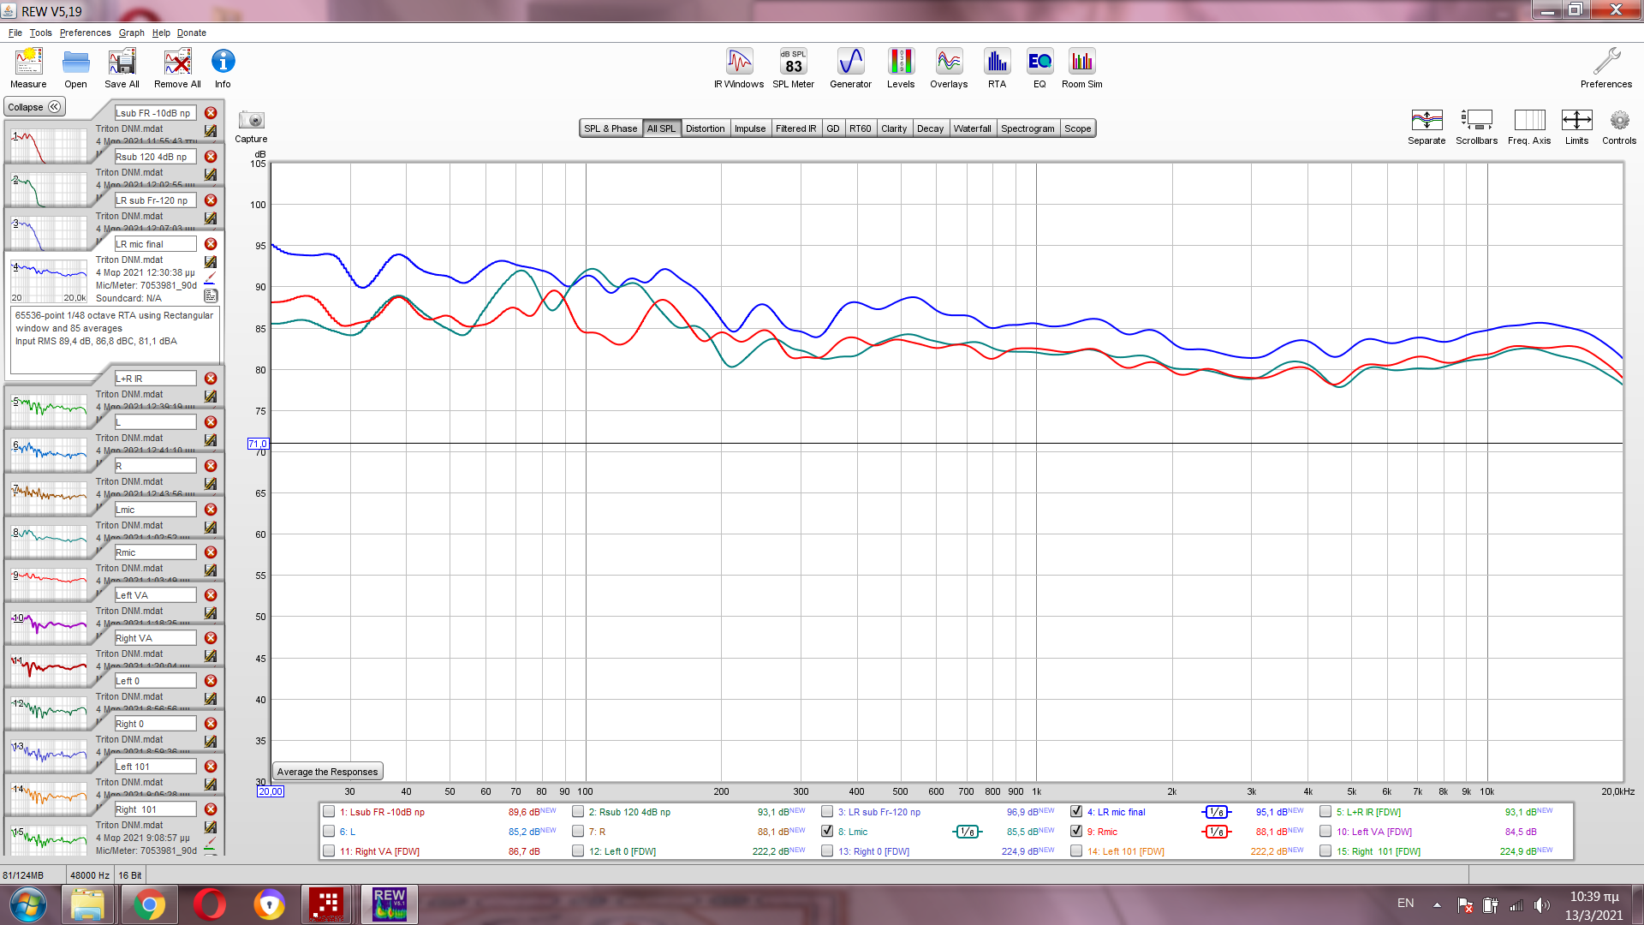Remove the LR mic final measurement
The height and width of the screenshot is (925, 1644).
pyautogui.click(x=211, y=244)
